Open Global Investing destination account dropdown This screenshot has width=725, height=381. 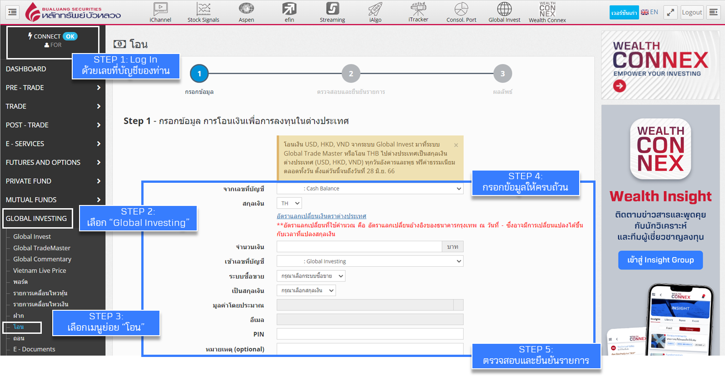point(370,261)
